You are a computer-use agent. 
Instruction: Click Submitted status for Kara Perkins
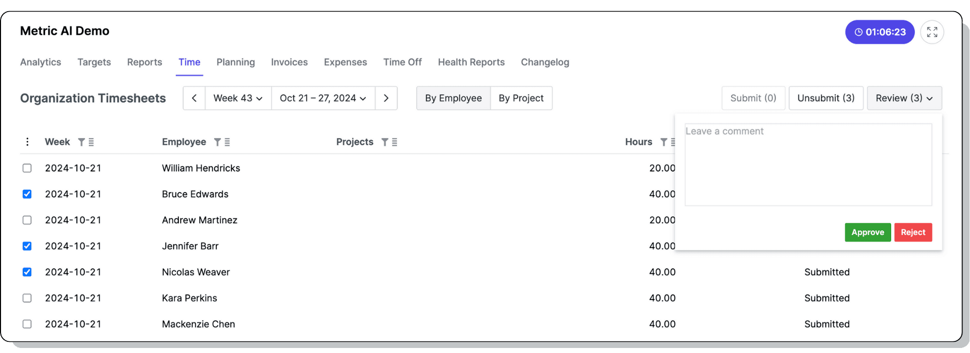click(x=827, y=298)
